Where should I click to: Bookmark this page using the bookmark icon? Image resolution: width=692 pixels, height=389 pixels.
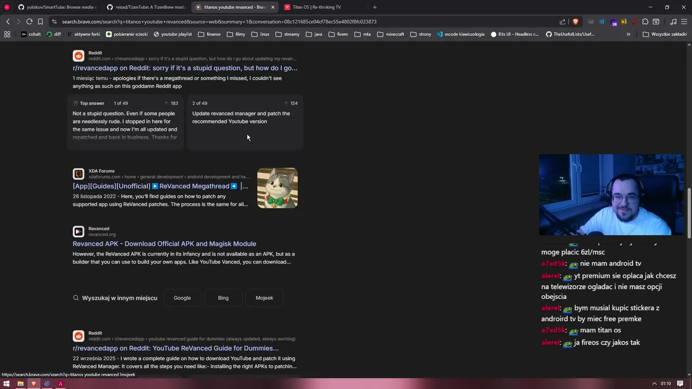coord(40,22)
